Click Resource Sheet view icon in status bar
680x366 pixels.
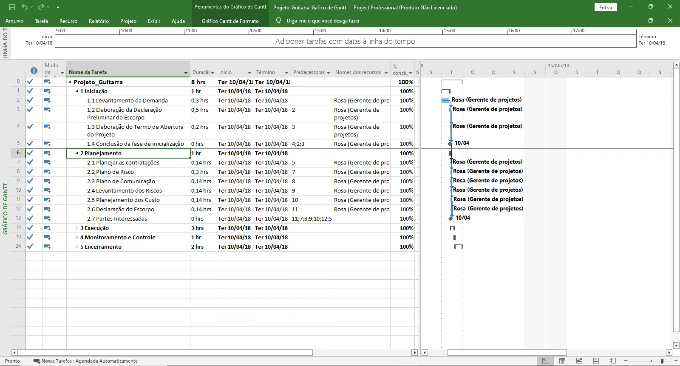click(596, 361)
